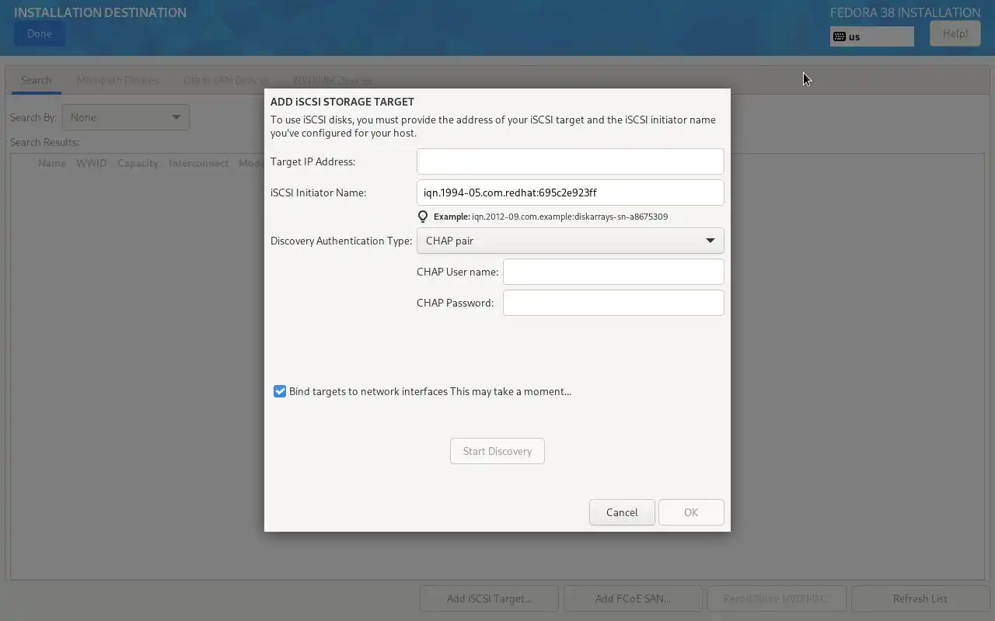
Task: Click Add FCoE SAN button
Action: [x=633, y=598]
